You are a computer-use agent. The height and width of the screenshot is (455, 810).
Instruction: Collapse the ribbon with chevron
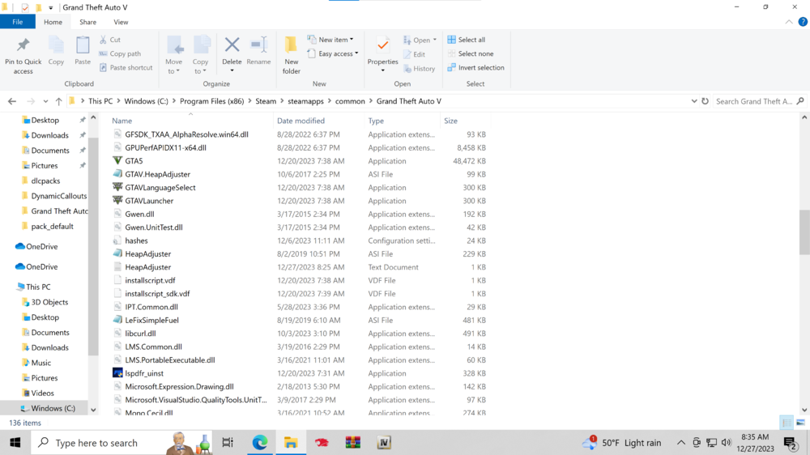tap(789, 22)
